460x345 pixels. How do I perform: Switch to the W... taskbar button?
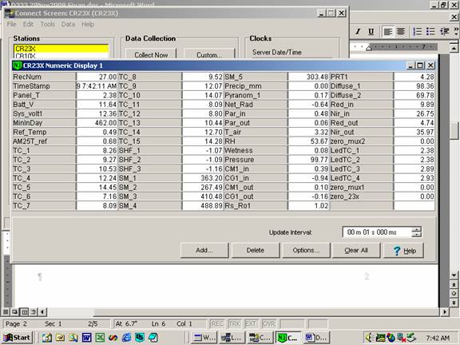click(204, 338)
